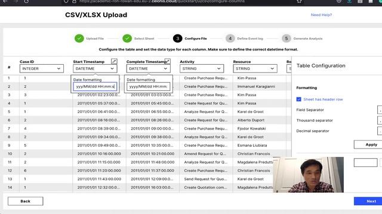Reload the browser page

pos(26,1)
